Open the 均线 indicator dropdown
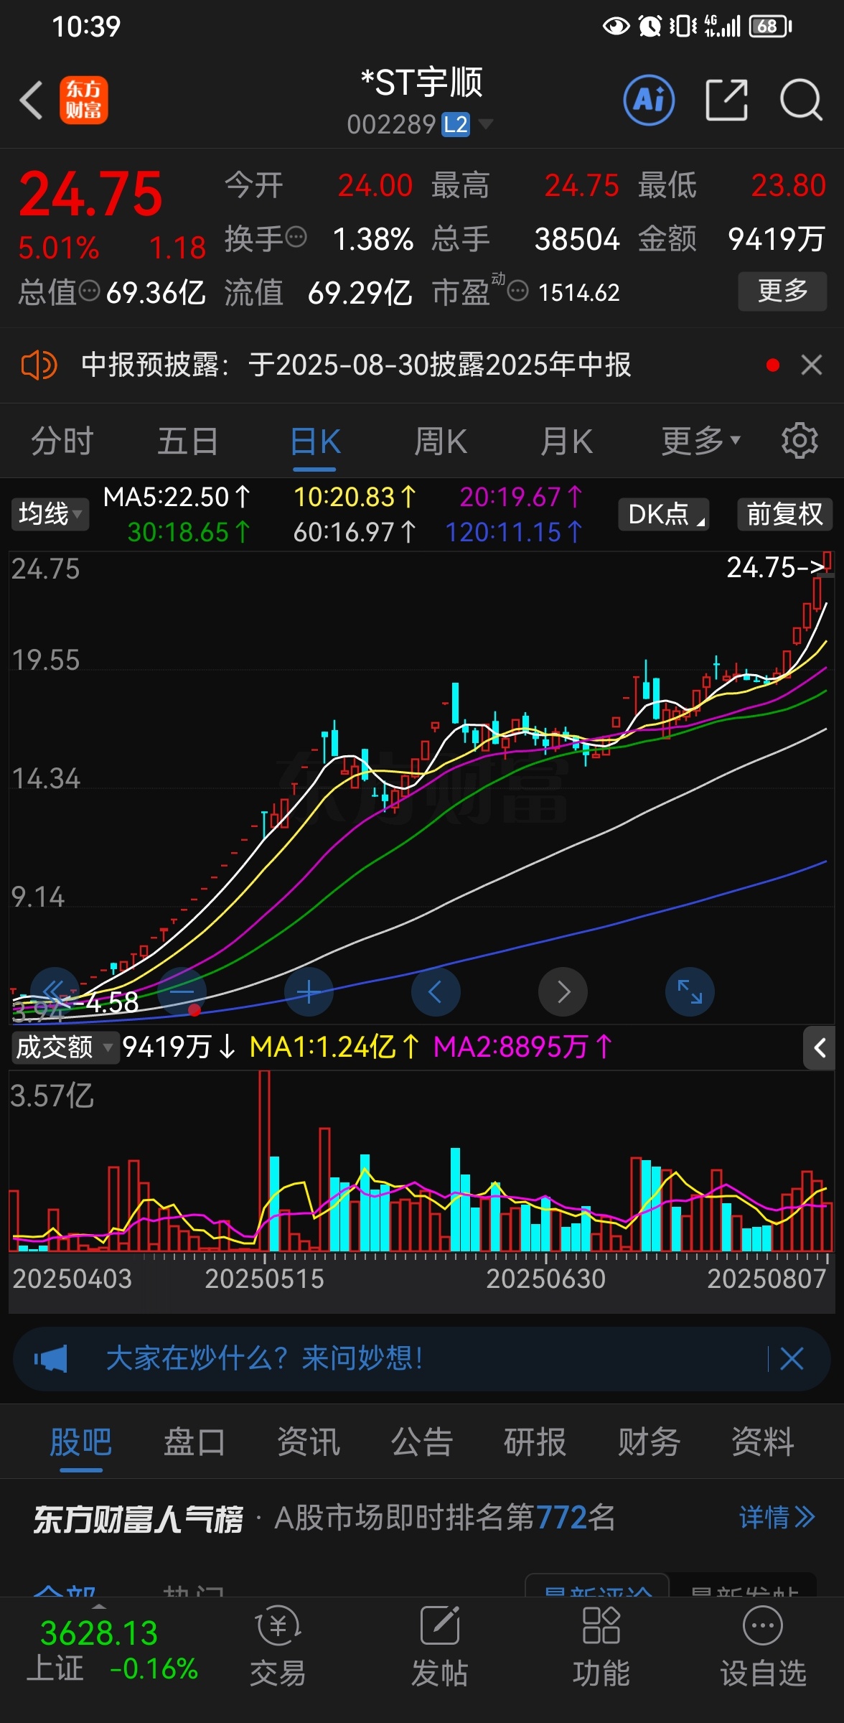The width and height of the screenshot is (844, 1723). (x=50, y=514)
